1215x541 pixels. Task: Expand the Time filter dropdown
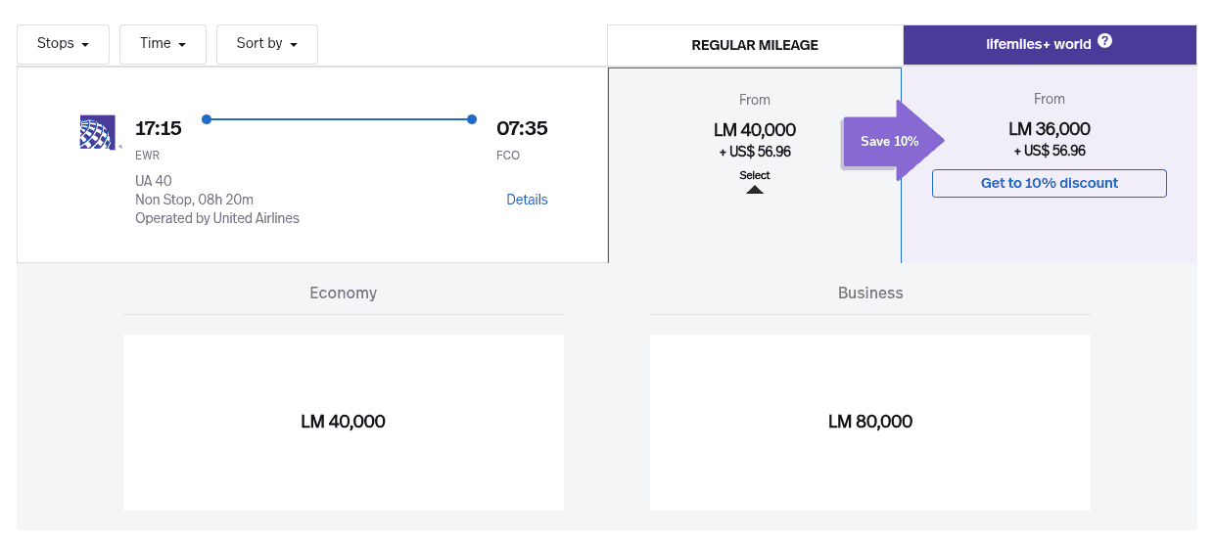(163, 44)
